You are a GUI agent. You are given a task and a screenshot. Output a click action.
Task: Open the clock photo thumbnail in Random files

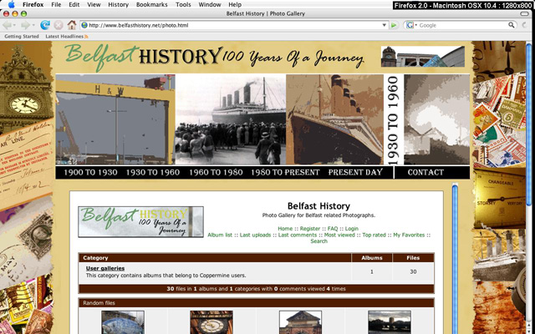(211, 322)
